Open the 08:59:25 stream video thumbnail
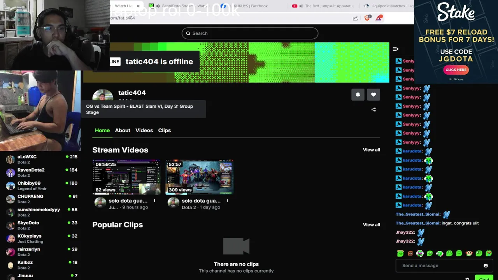This screenshot has width=498, height=280. point(126,177)
